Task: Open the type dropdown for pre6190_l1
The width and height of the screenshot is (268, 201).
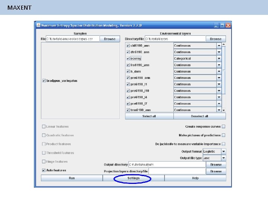Action: [x=219, y=84]
